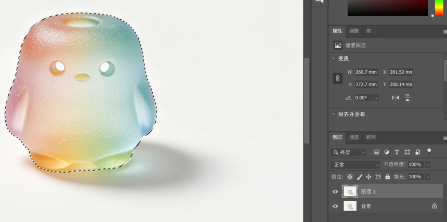Click the 填充 label
This screenshot has height=222, width=447.
[400, 177]
